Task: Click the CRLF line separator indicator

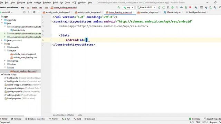Action: point(198,122)
